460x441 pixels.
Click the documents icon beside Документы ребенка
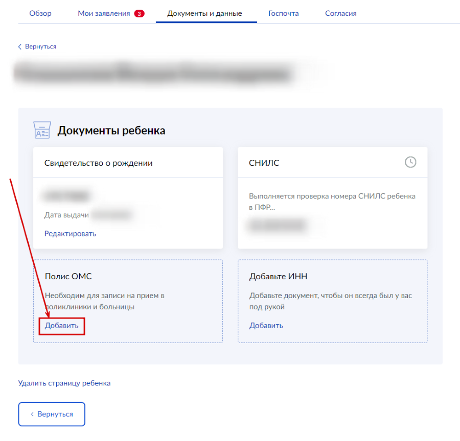click(41, 130)
